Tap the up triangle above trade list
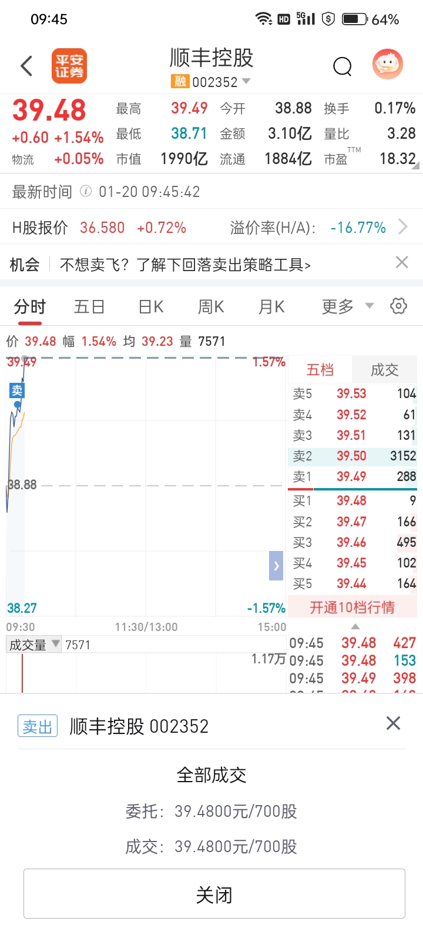 click(x=355, y=626)
